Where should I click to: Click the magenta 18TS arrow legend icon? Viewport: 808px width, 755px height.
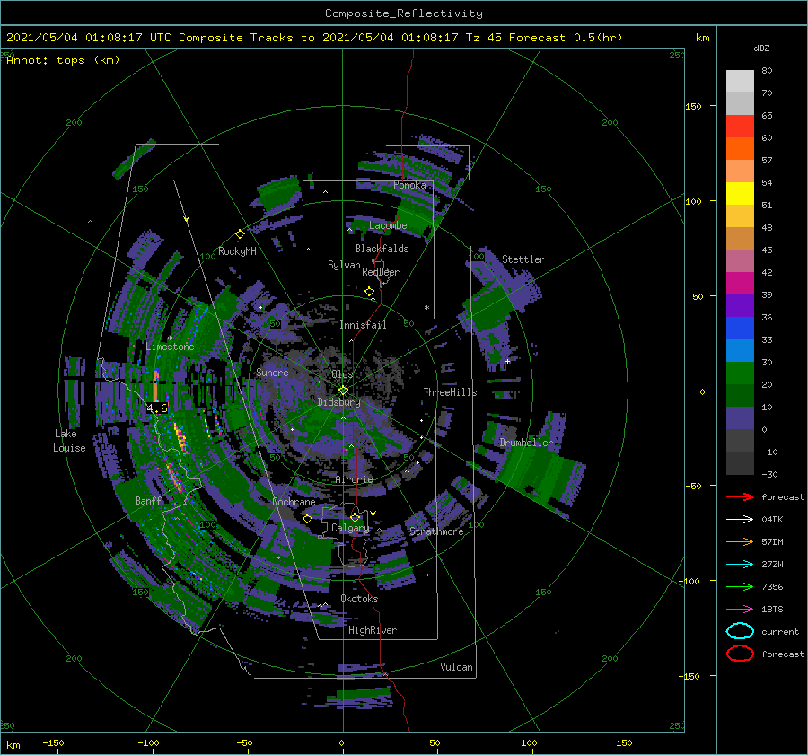[x=740, y=610]
